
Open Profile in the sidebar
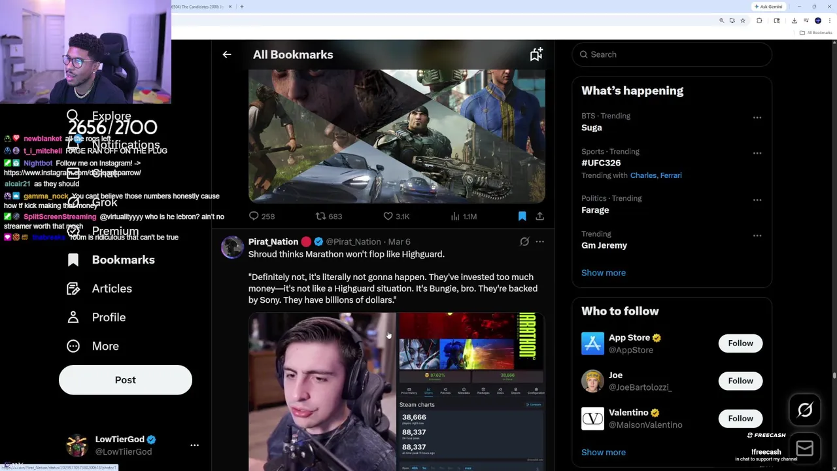pyautogui.click(x=95, y=317)
